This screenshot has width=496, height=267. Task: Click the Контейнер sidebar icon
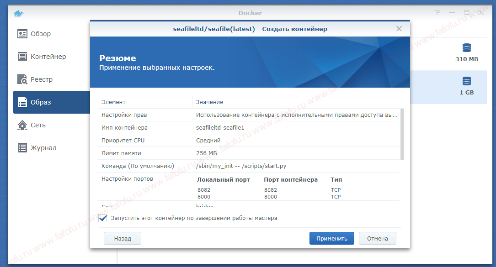22,57
